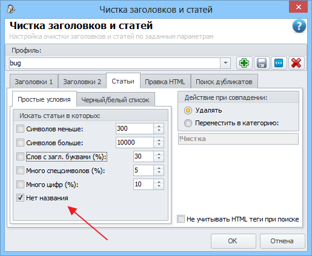Click the OK button
Viewport: 312px width, 256px height.
click(233, 241)
